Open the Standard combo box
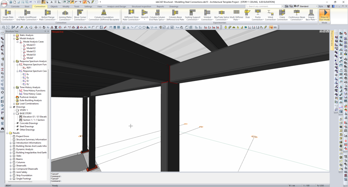 305,6
